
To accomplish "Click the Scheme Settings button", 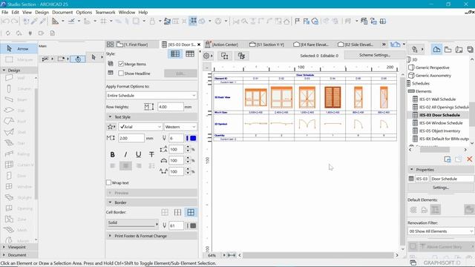I will [x=375, y=55].
